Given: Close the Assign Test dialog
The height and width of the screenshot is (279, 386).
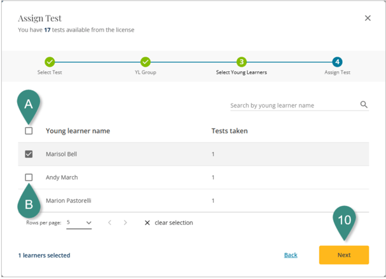Looking at the screenshot, I should pos(368,18).
